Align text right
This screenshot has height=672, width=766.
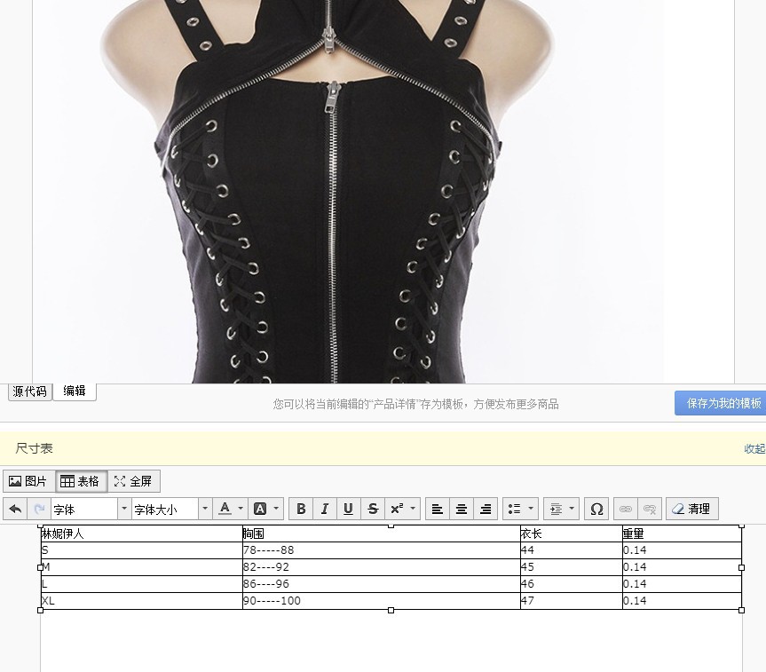click(486, 510)
